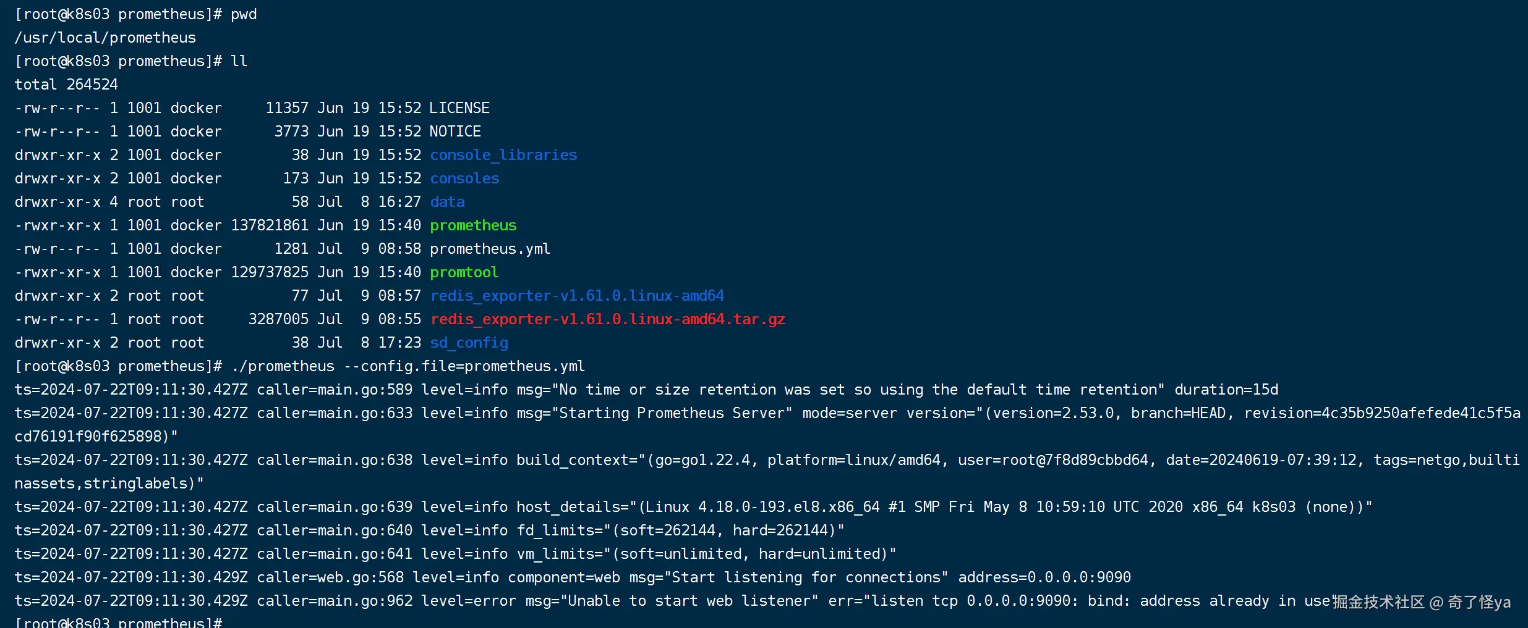Click the "total 264524" line
The width and height of the screenshot is (1528, 628).
point(66,85)
